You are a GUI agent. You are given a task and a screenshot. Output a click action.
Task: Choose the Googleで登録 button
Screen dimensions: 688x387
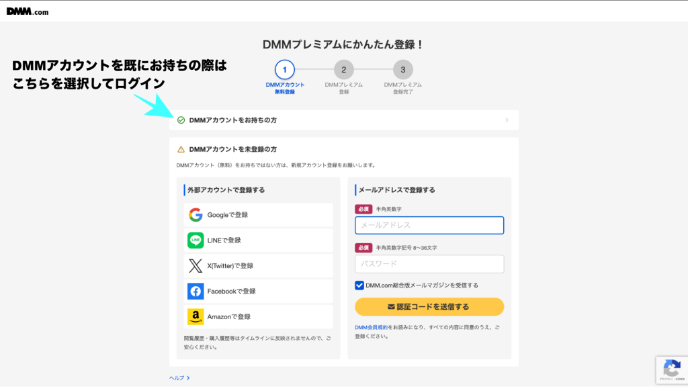258,215
